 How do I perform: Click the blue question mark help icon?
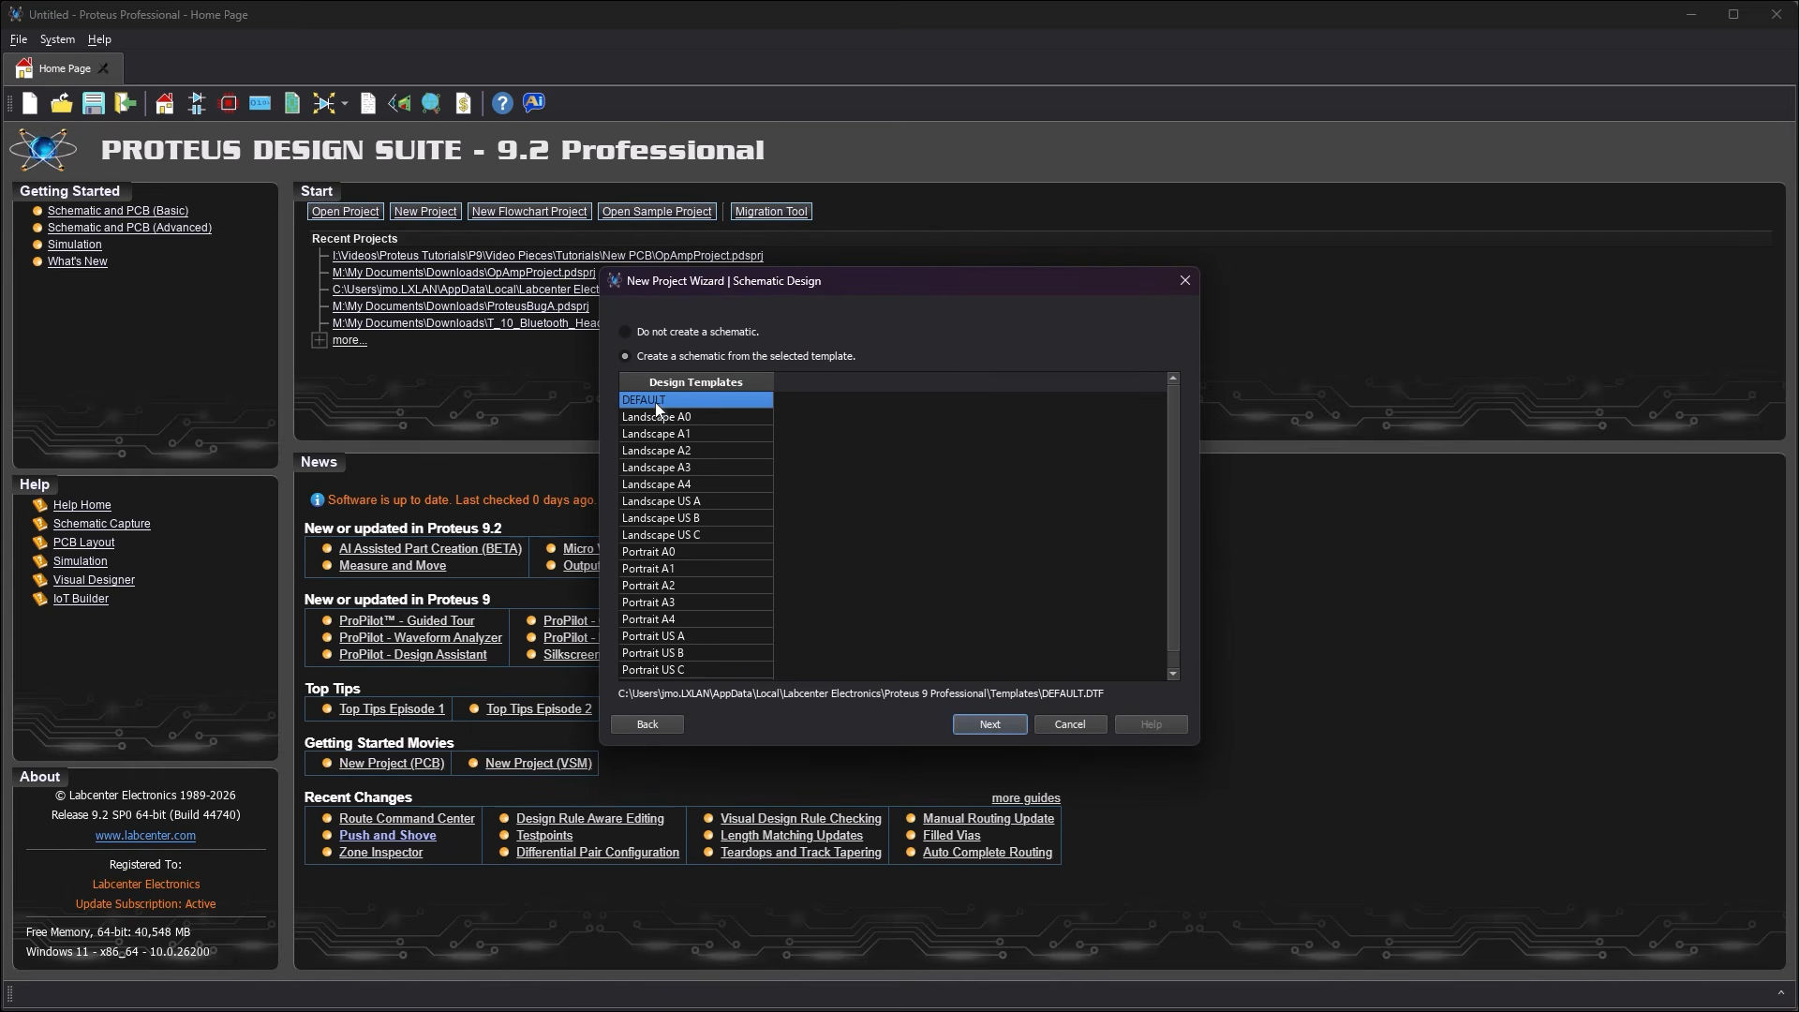click(x=503, y=103)
